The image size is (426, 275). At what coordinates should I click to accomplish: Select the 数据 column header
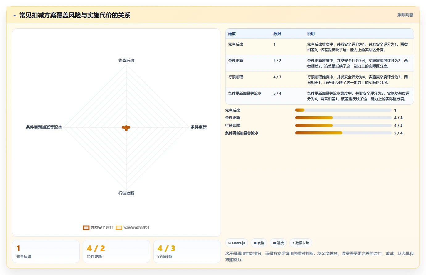click(277, 34)
